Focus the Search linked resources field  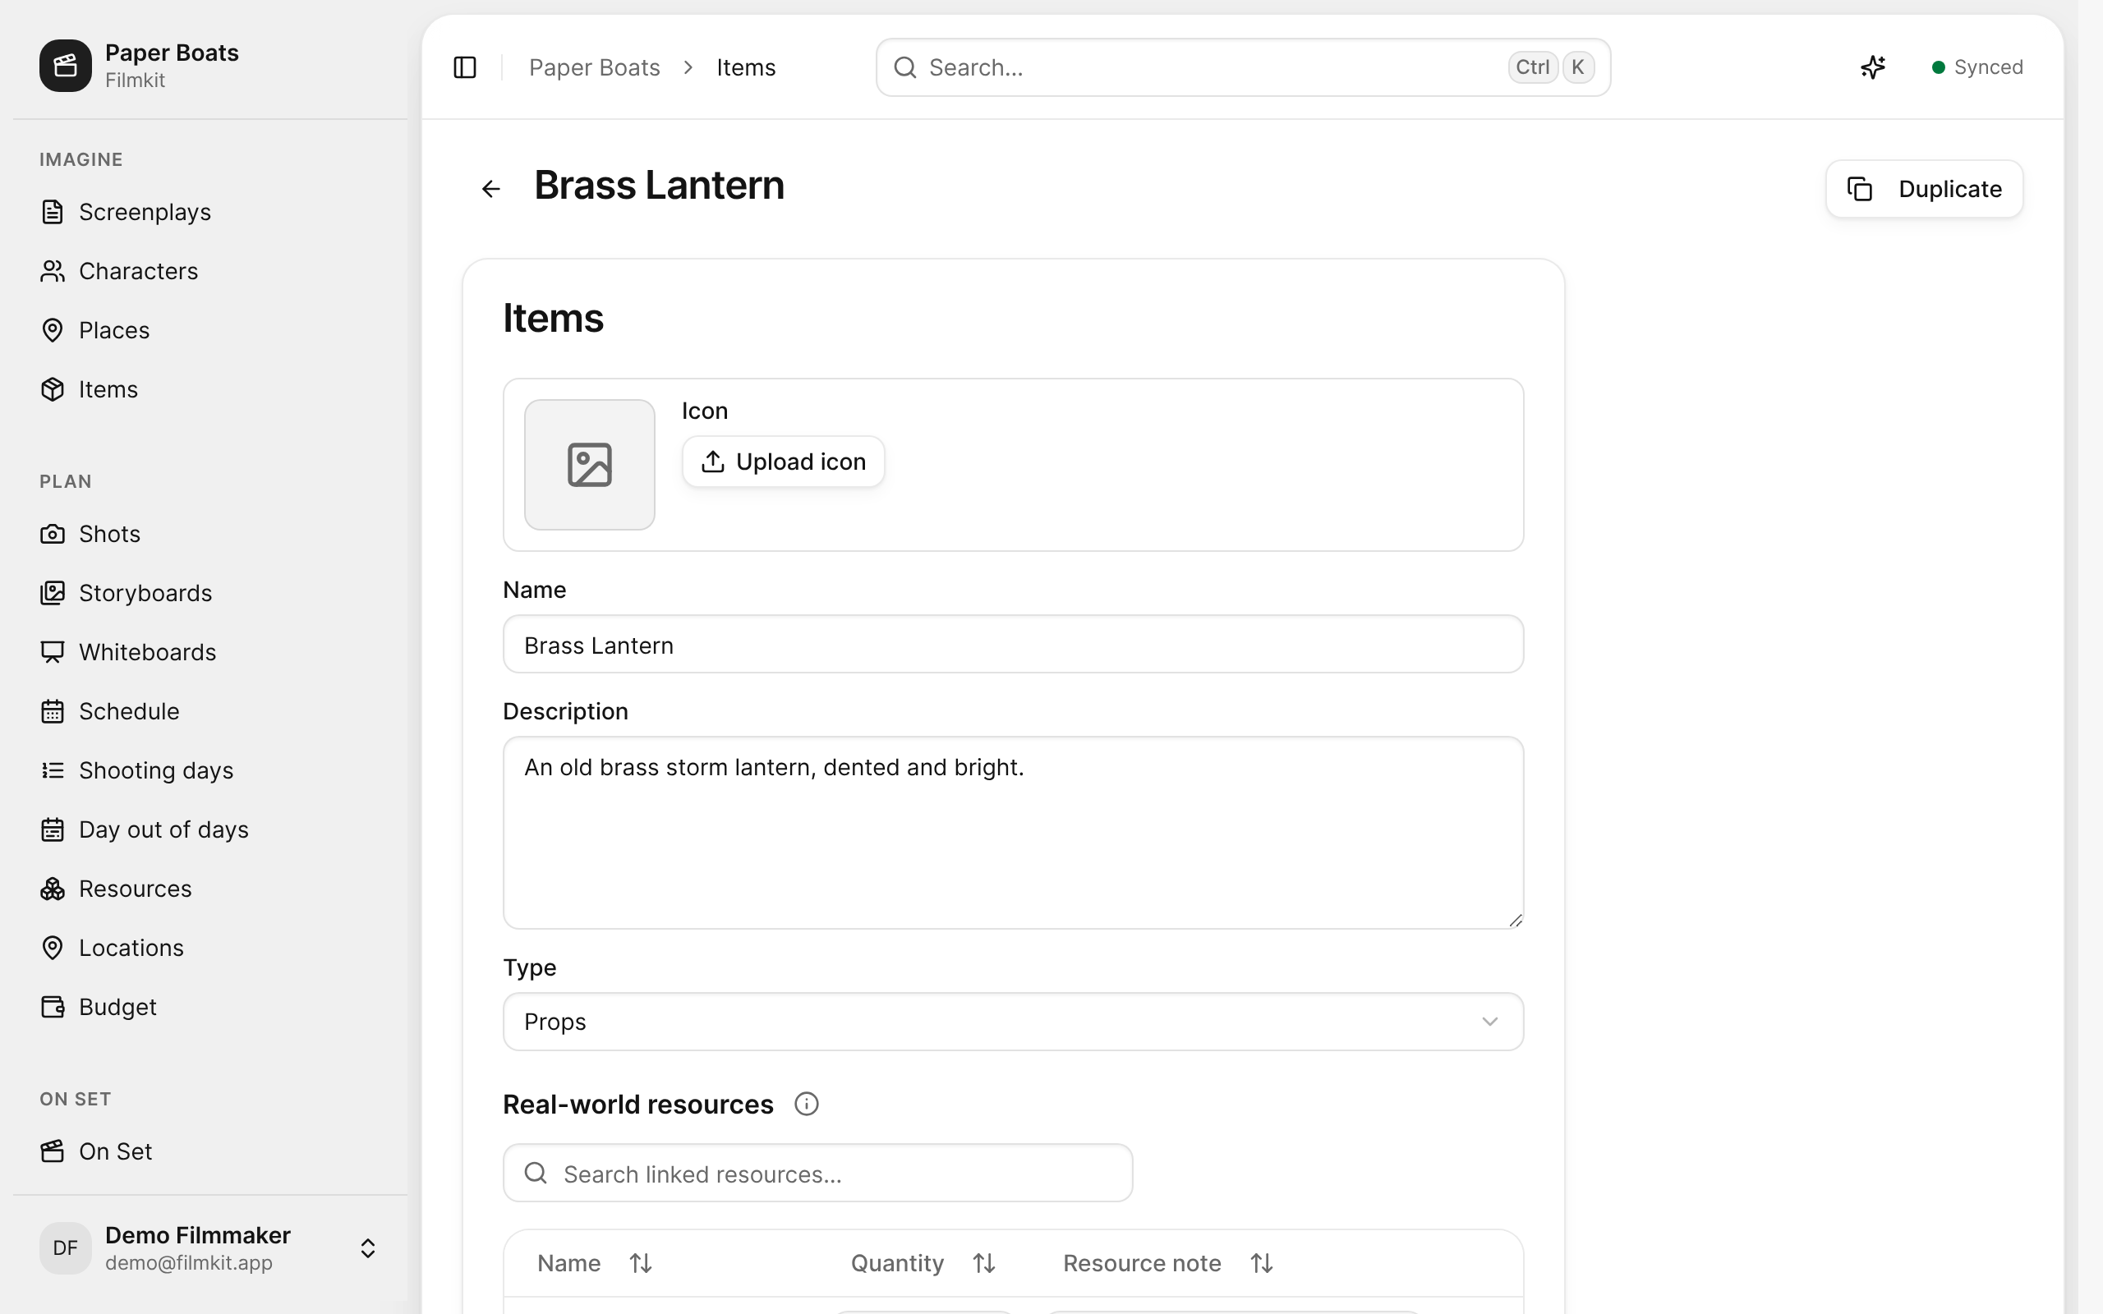point(817,1174)
